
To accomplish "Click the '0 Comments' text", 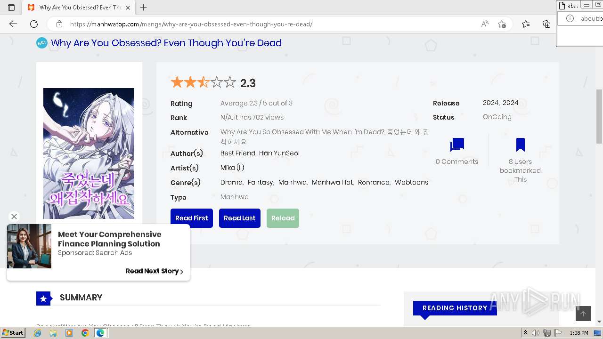I will (457, 161).
